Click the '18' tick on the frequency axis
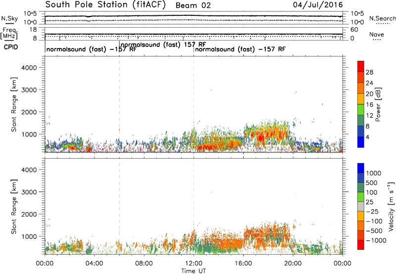The image size is (396, 274). click(33, 30)
